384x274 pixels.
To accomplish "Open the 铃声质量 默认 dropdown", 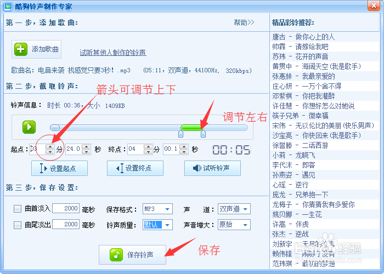I will point(158,225).
